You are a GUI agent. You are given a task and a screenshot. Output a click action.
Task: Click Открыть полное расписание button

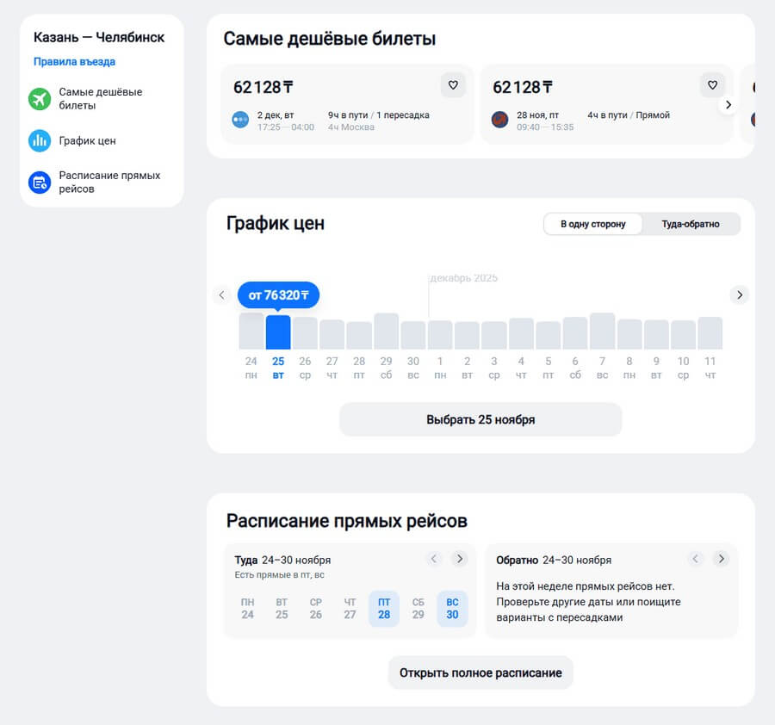coord(480,672)
